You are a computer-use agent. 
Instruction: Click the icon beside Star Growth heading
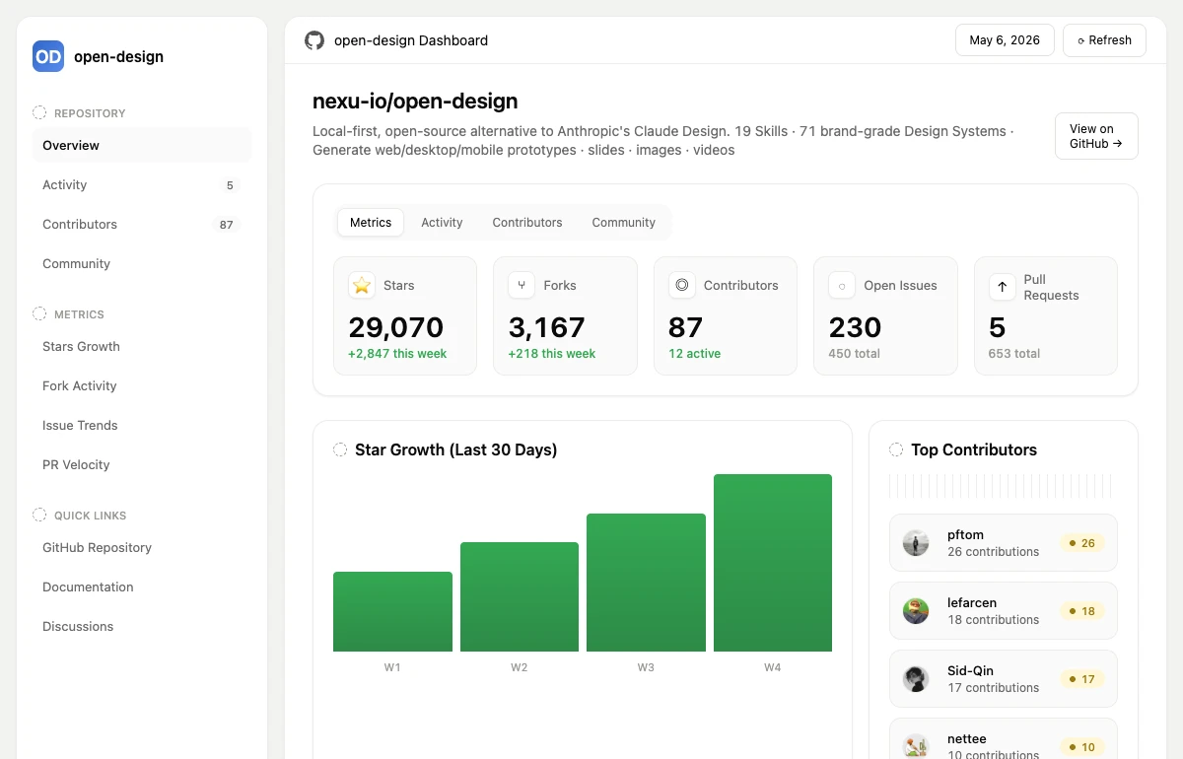[340, 449]
